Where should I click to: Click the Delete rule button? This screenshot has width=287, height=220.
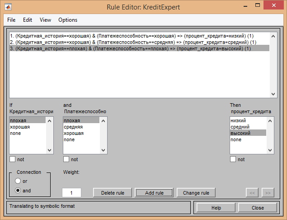click(x=113, y=193)
